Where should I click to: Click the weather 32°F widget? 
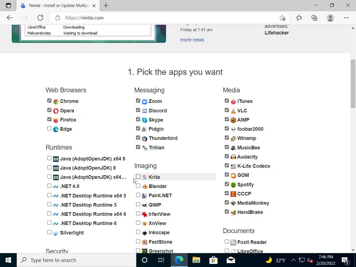pos(275,260)
